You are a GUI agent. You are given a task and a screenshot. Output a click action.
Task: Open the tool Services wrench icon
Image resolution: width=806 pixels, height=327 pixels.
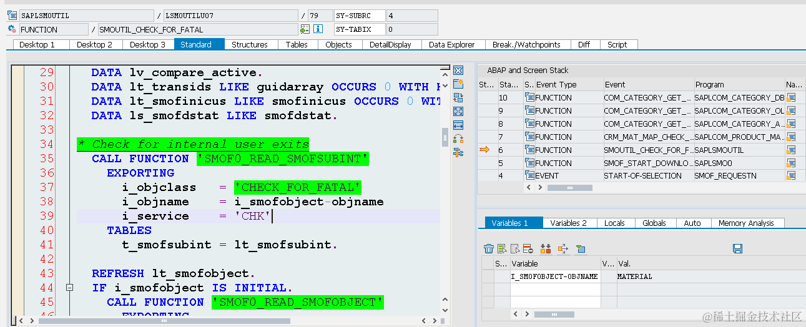[x=458, y=152]
